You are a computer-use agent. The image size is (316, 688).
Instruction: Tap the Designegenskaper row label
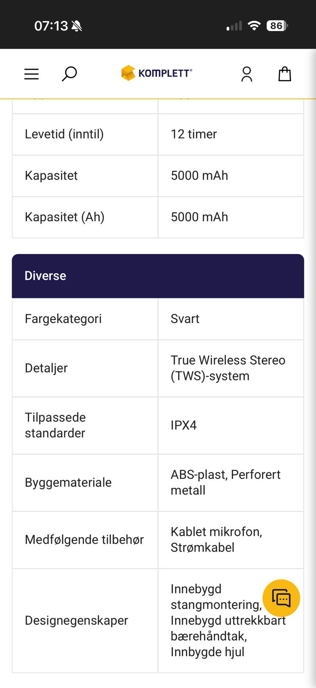[x=76, y=620]
